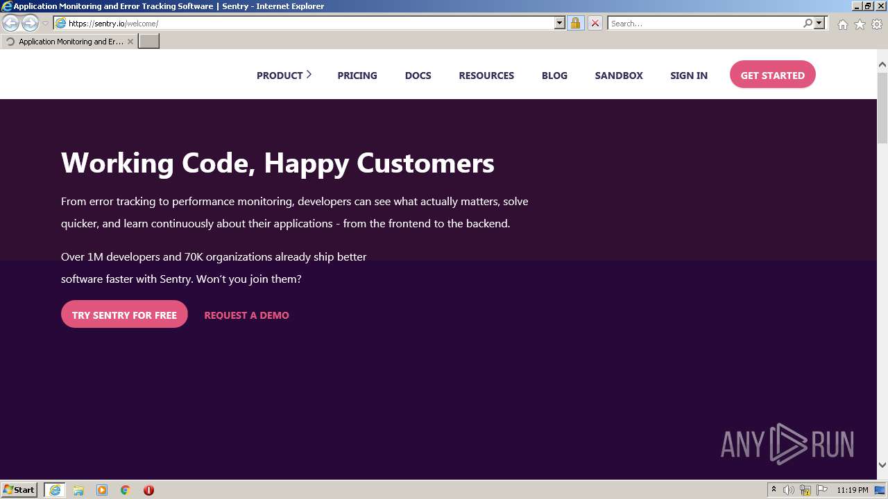Click the browser Search box
Image resolution: width=888 pixels, height=499 pixels.
[704, 24]
